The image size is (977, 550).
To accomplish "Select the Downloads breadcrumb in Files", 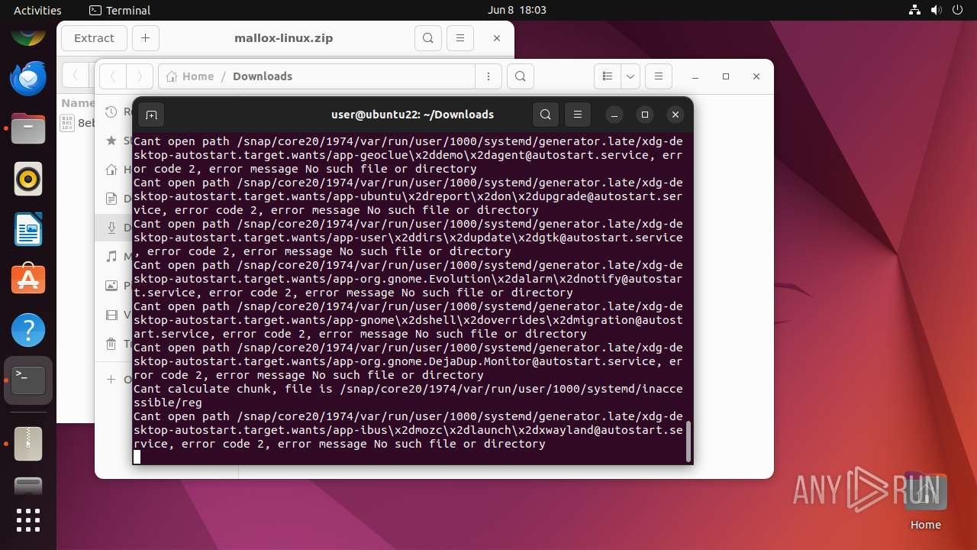I will (x=263, y=76).
